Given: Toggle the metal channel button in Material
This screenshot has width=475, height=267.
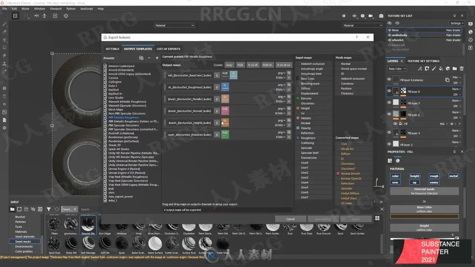Looking at the screenshot, I should click(453, 176).
